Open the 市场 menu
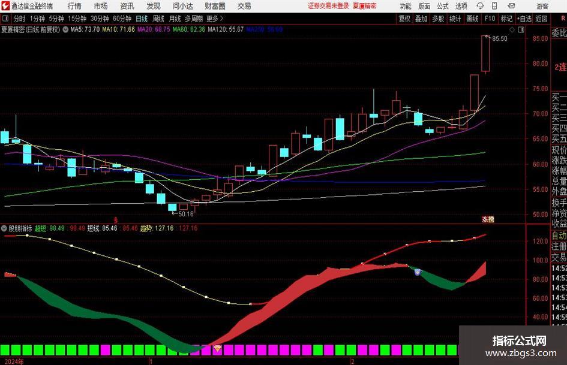The image size is (567, 365). point(101,6)
